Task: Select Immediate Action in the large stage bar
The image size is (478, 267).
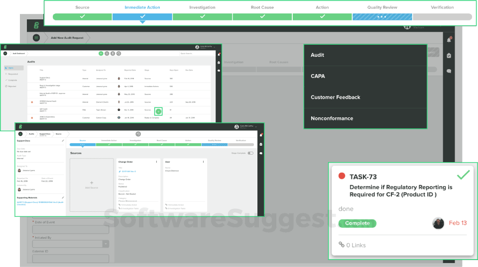Action: (142, 16)
